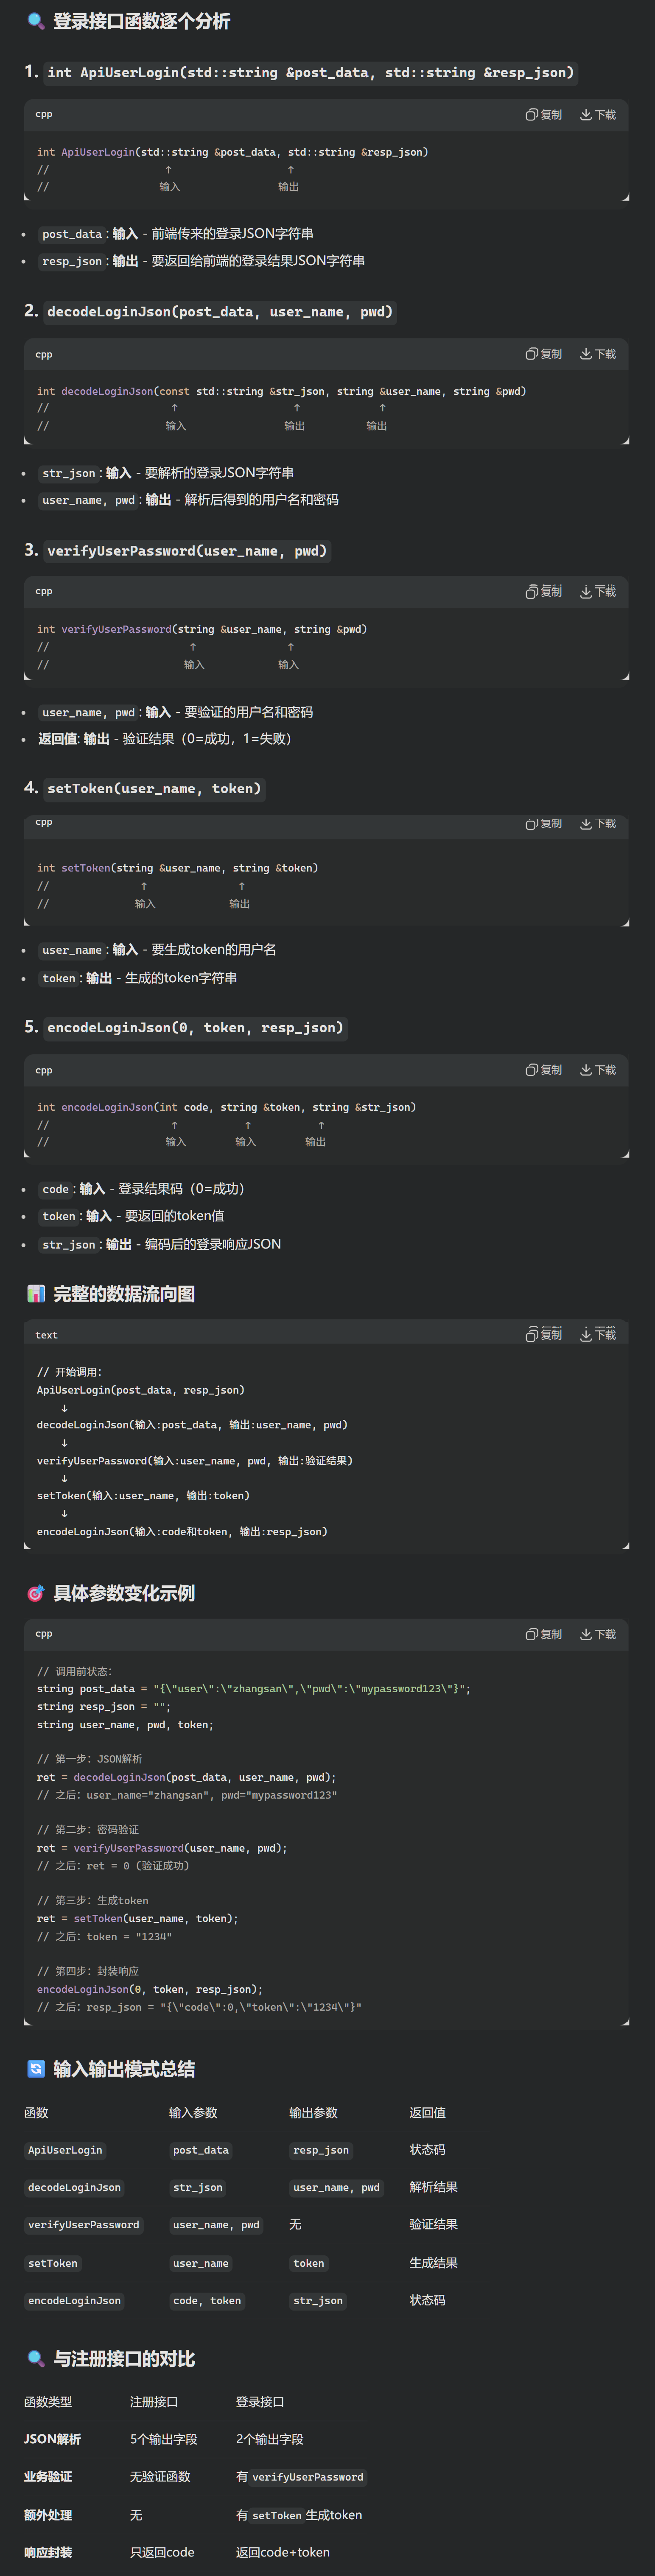Viewport: 655px width, 2576px height.
Task: Click ApiUserLogin cell in summary table
Action: click(65, 2150)
